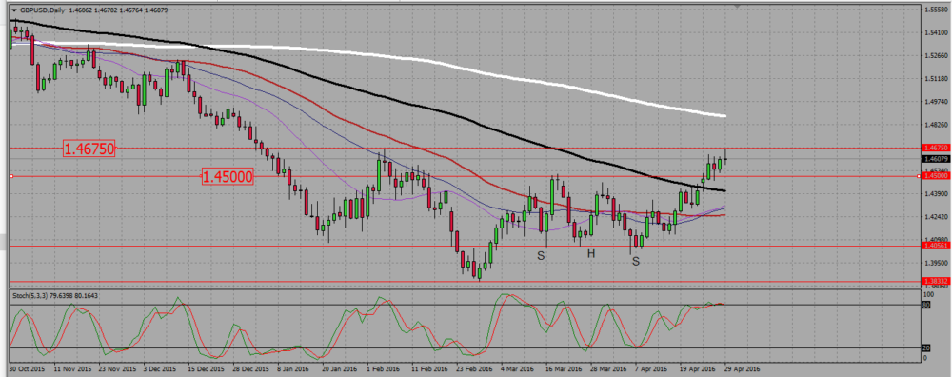Click the red 1.40561 price tag on axis
Viewport: 952px width, 377px height.
[x=935, y=246]
